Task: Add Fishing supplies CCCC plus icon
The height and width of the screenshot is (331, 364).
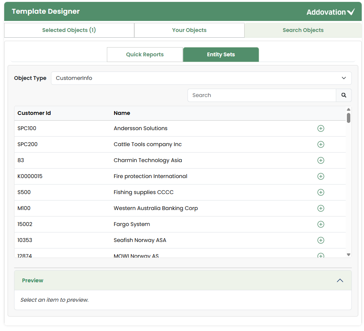Action: coord(321,193)
